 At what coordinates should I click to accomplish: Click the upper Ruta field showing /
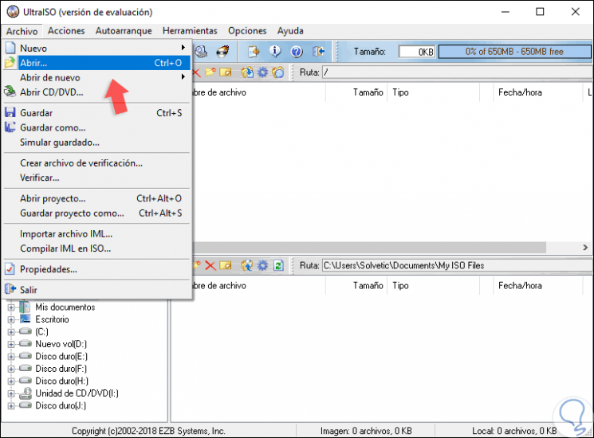tap(457, 72)
